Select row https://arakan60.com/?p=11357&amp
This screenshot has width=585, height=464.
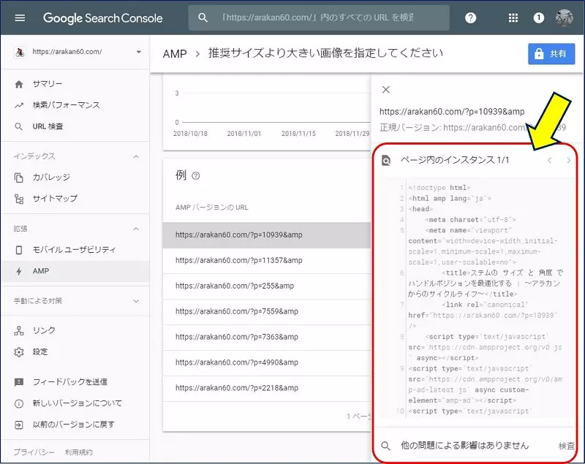click(266, 261)
